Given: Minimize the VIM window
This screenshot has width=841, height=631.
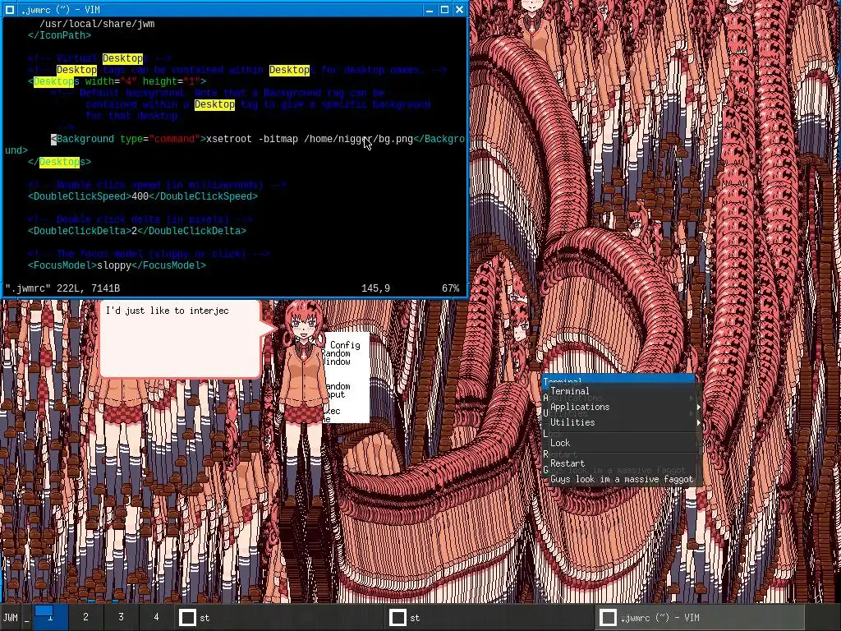Looking at the screenshot, I should point(429,10).
